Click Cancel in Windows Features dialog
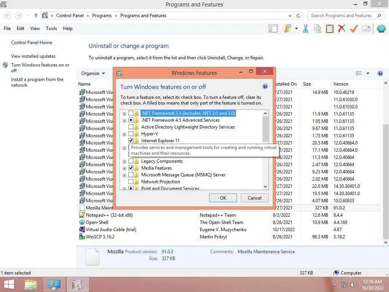The height and width of the screenshot is (292, 389). pyautogui.click(x=255, y=198)
